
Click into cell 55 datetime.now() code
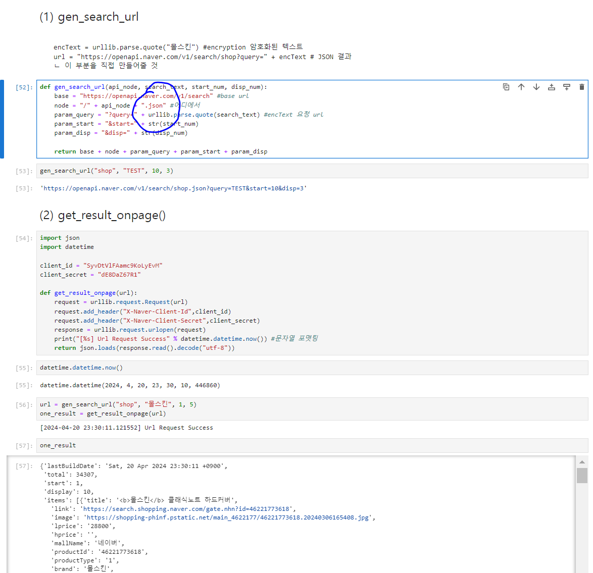point(312,368)
